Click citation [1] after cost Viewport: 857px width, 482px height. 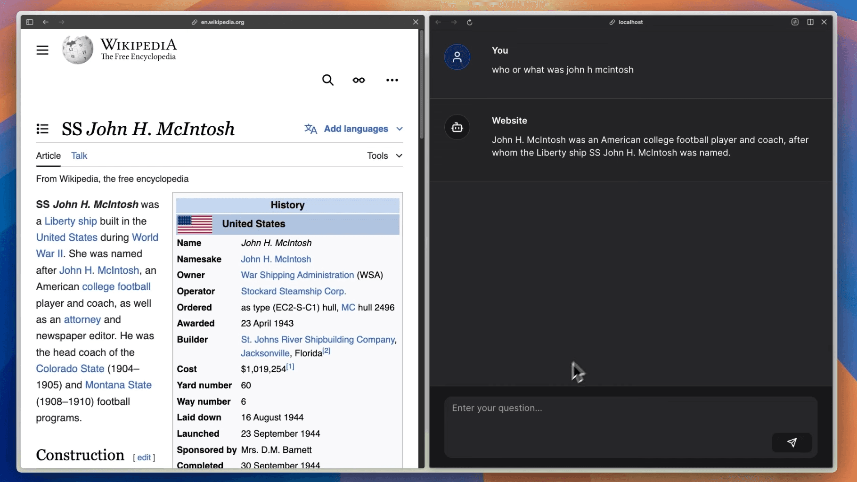[x=290, y=367]
